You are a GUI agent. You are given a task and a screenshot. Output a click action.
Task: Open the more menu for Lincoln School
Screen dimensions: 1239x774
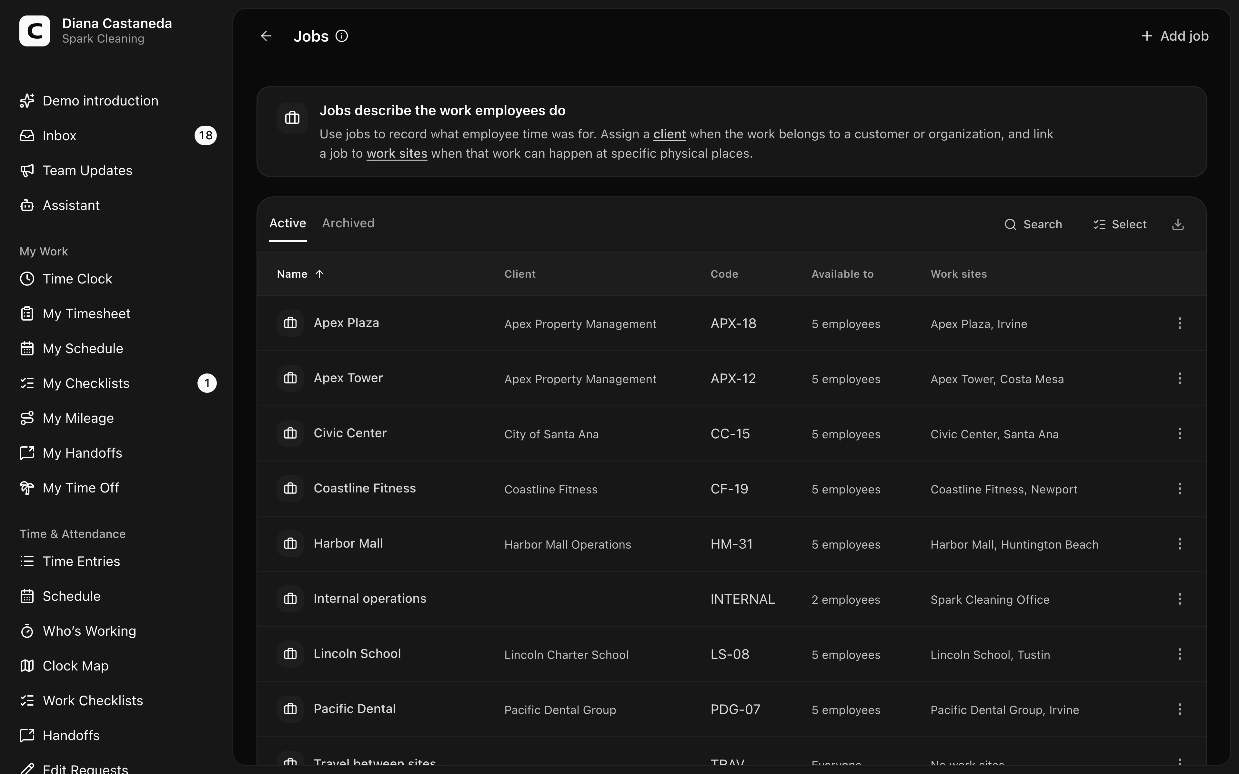point(1180,654)
